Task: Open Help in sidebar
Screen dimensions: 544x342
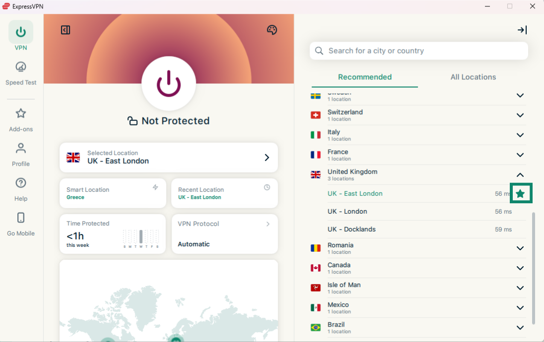Action: pyautogui.click(x=21, y=189)
